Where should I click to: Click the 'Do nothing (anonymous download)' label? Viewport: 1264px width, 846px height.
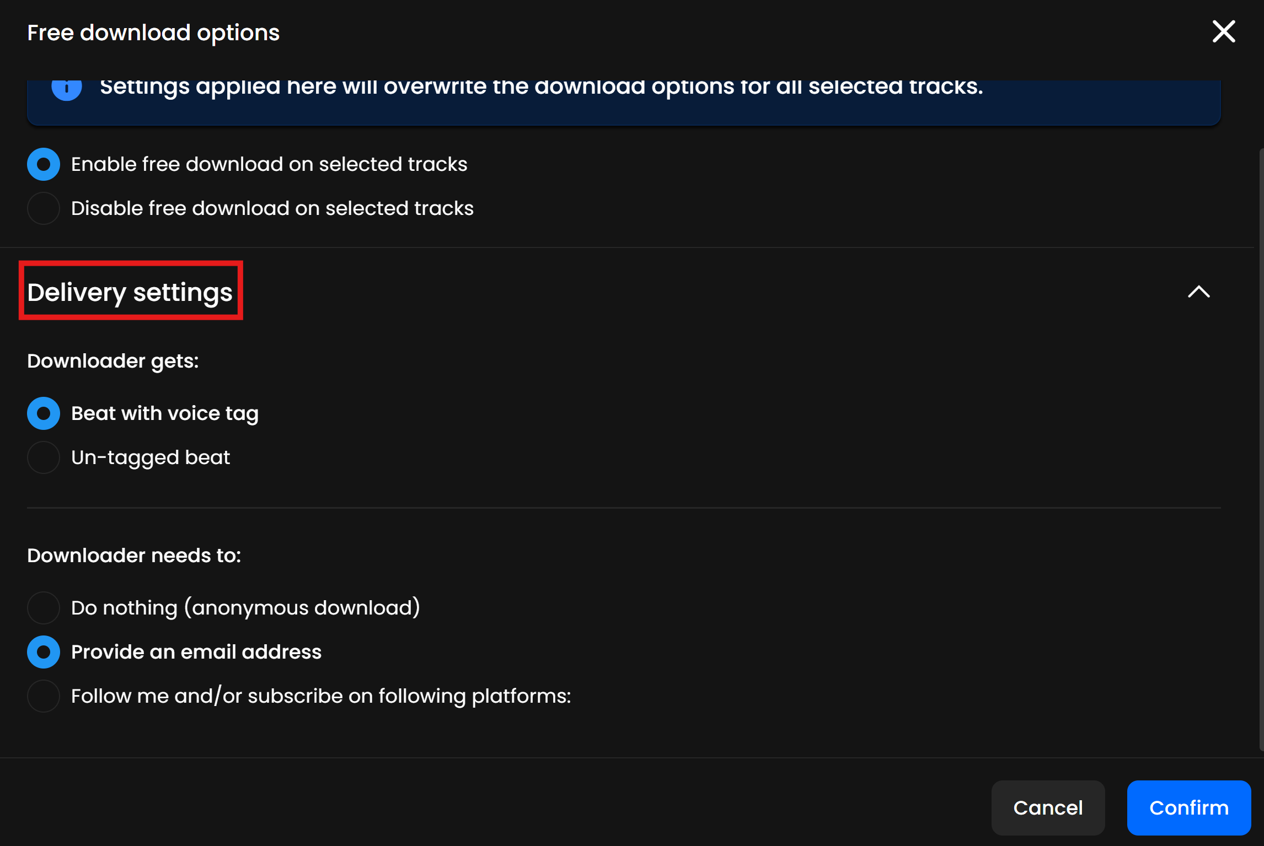pos(245,608)
